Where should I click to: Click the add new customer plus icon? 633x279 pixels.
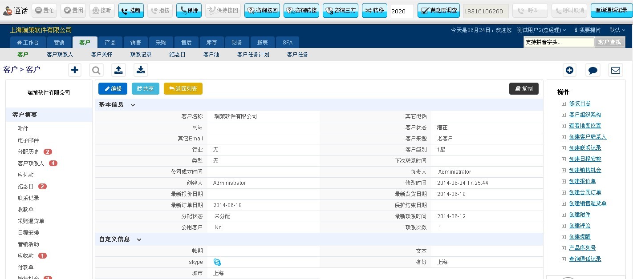pyautogui.click(x=75, y=70)
